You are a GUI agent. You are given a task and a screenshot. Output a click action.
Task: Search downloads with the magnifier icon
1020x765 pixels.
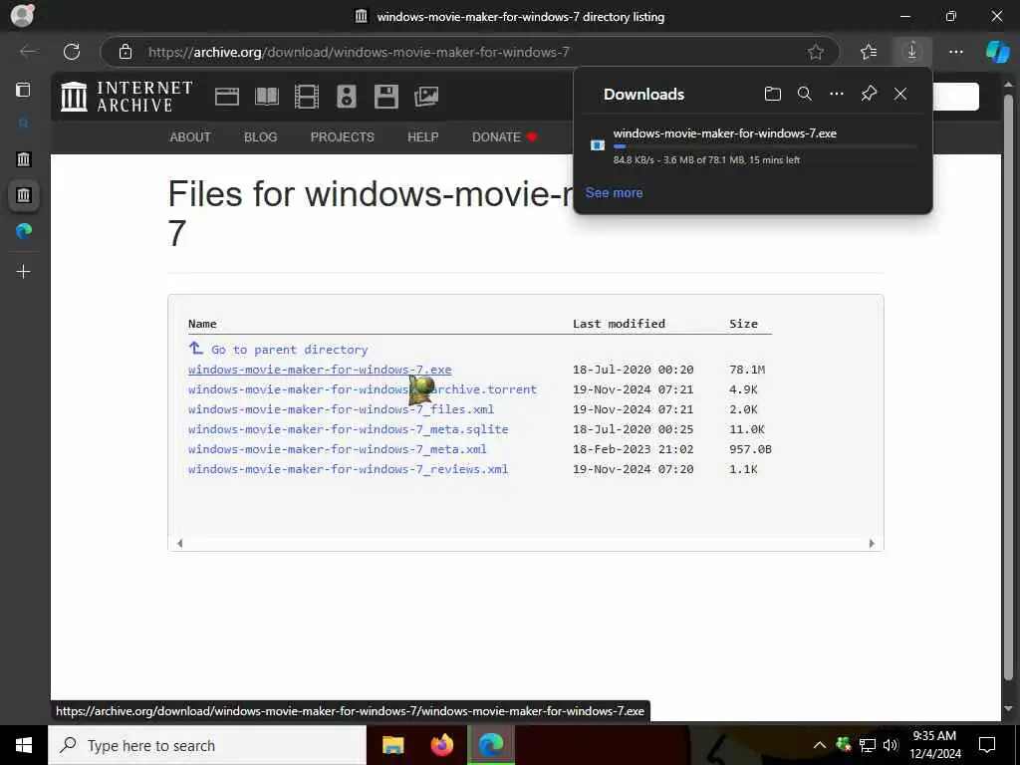pos(805,95)
